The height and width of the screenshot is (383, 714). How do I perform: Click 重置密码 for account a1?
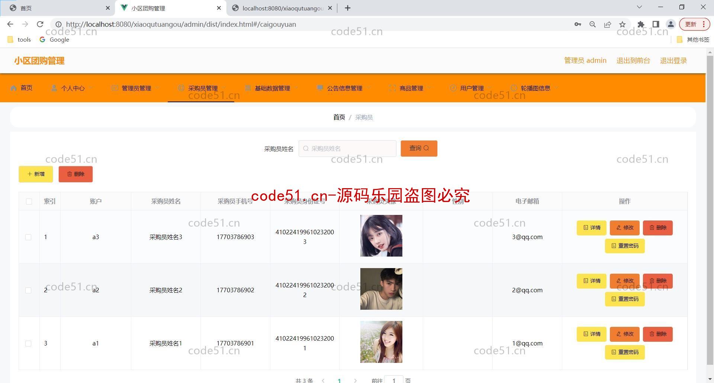pos(625,352)
